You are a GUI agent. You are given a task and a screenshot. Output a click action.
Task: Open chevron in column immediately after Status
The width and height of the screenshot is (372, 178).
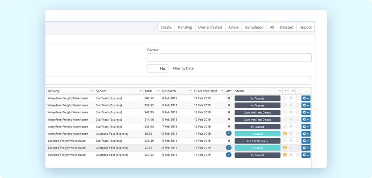(x=286, y=91)
